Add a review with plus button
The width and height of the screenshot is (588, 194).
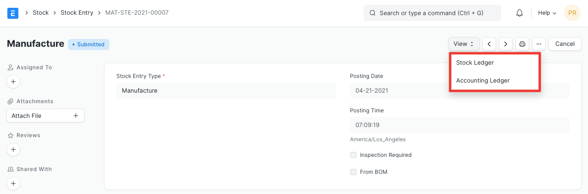click(x=13, y=150)
